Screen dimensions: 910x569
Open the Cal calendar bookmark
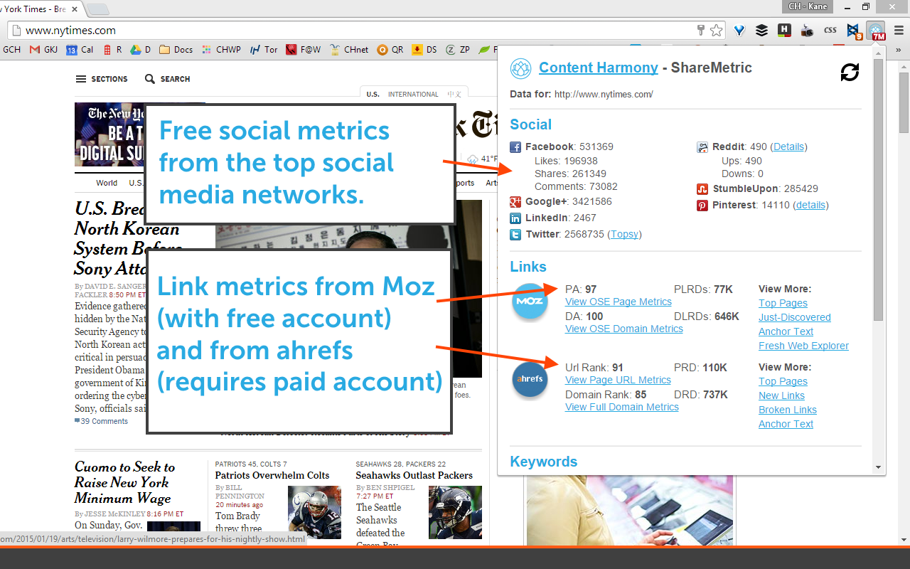pos(80,50)
